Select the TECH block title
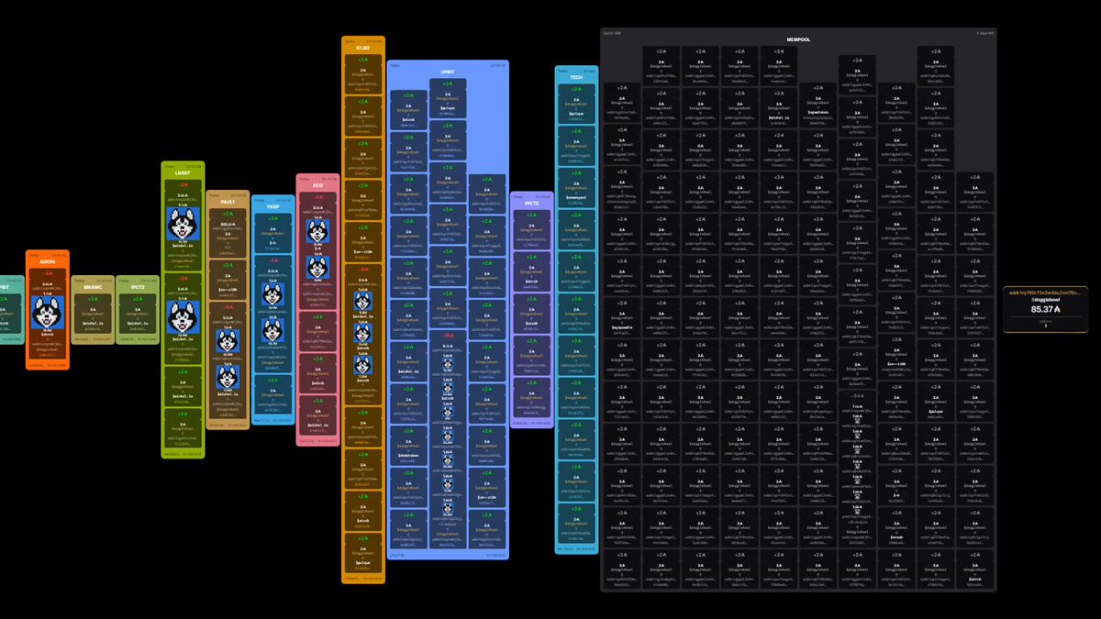1101x619 pixels. (576, 78)
